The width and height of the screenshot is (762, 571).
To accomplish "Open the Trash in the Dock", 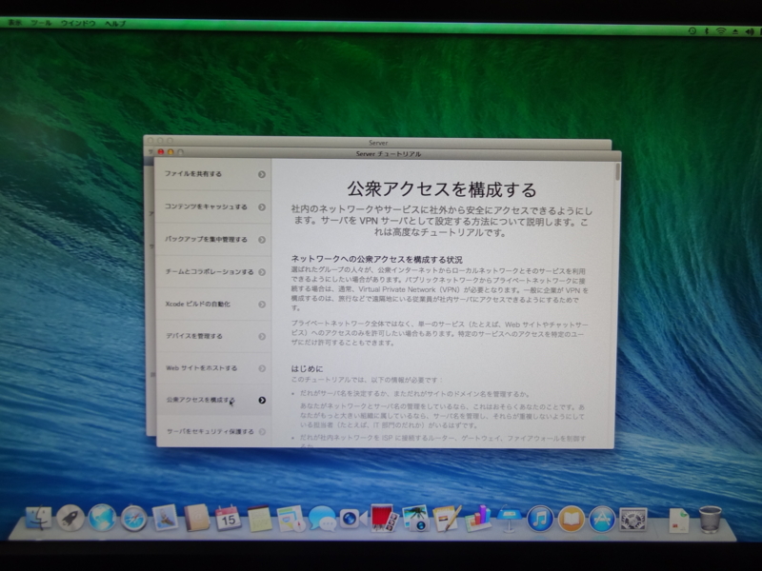I will (710, 519).
